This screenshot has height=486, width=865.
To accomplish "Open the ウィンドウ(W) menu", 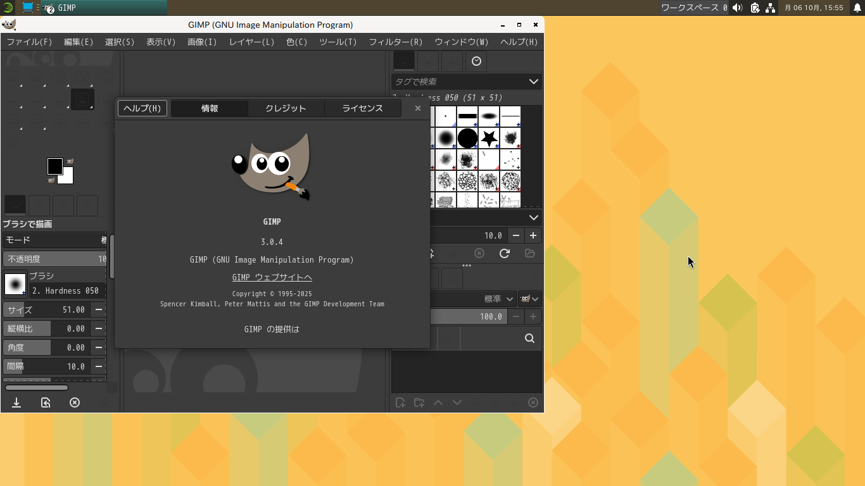I will [x=462, y=42].
